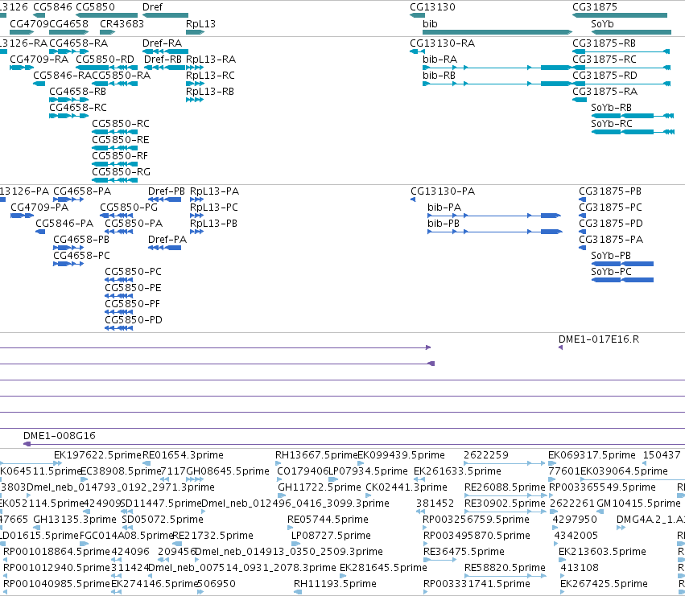Select the bib gene bar

pos(497,32)
